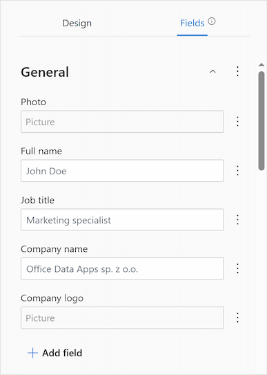Switch to the Design tab

tap(77, 24)
